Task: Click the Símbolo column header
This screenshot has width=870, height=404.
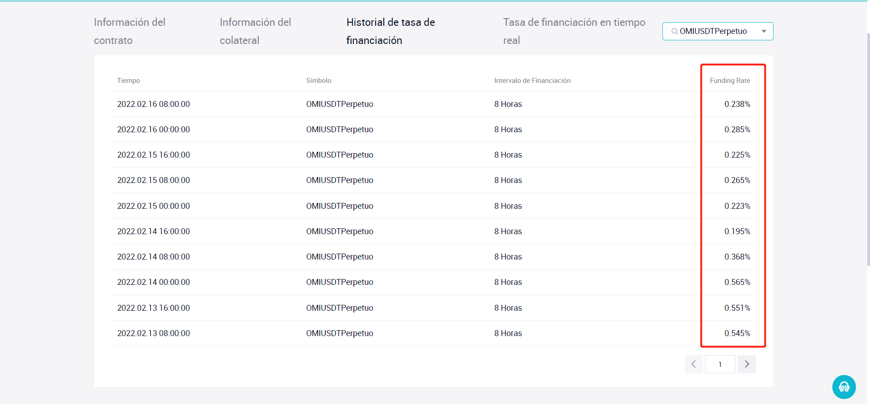Action: (x=319, y=81)
